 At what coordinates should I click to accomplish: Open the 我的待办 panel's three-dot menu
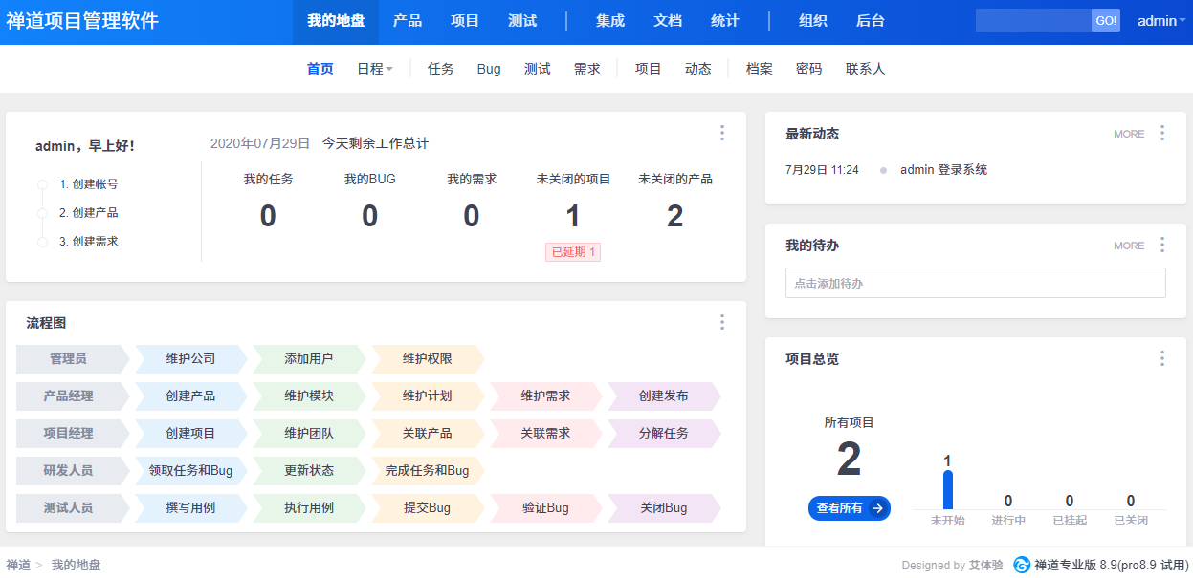[x=1162, y=245]
